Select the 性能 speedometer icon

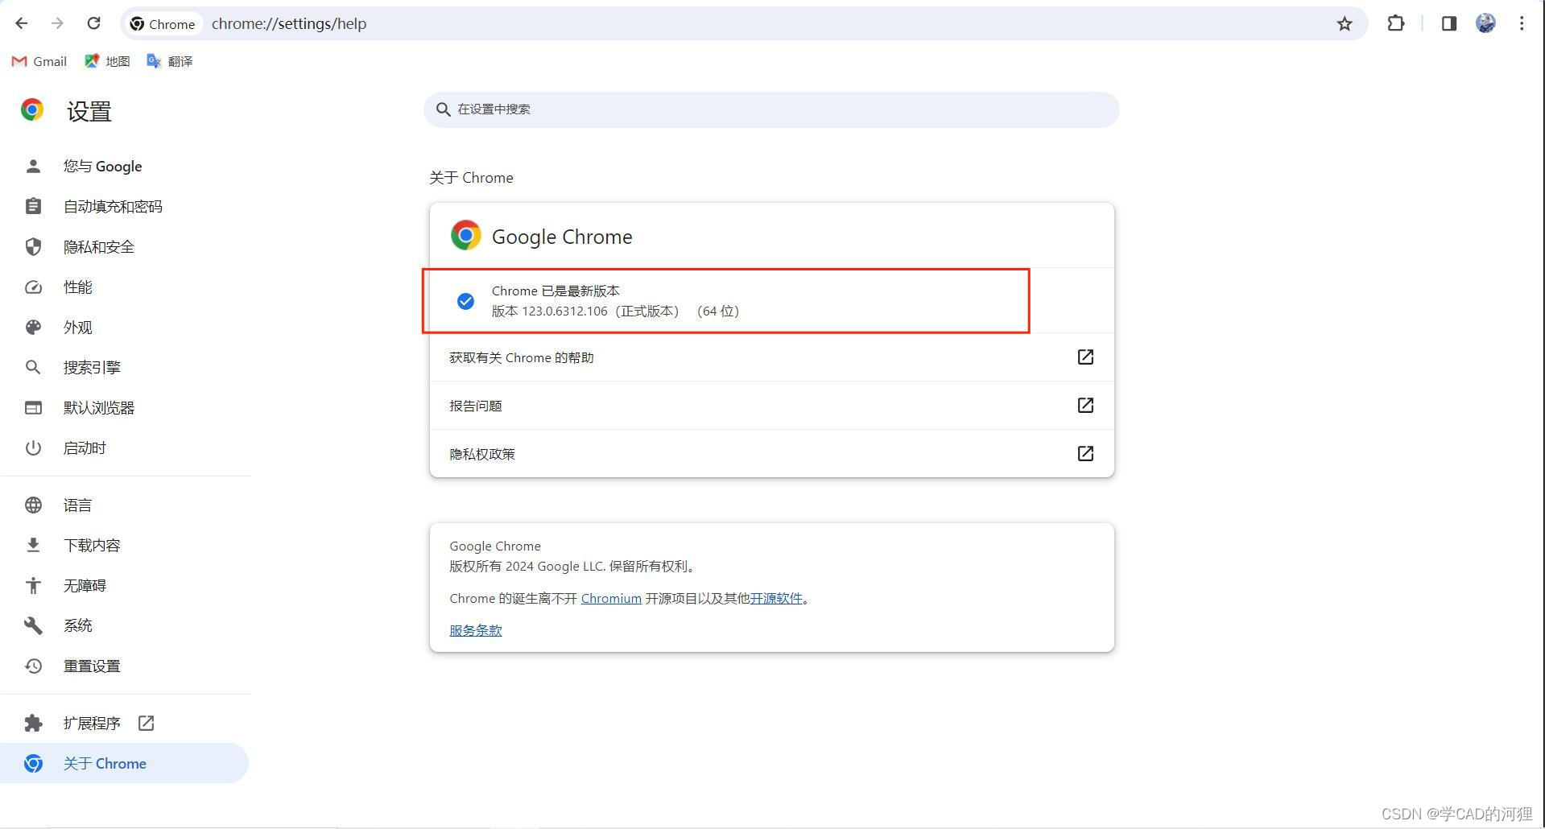pyautogui.click(x=33, y=287)
